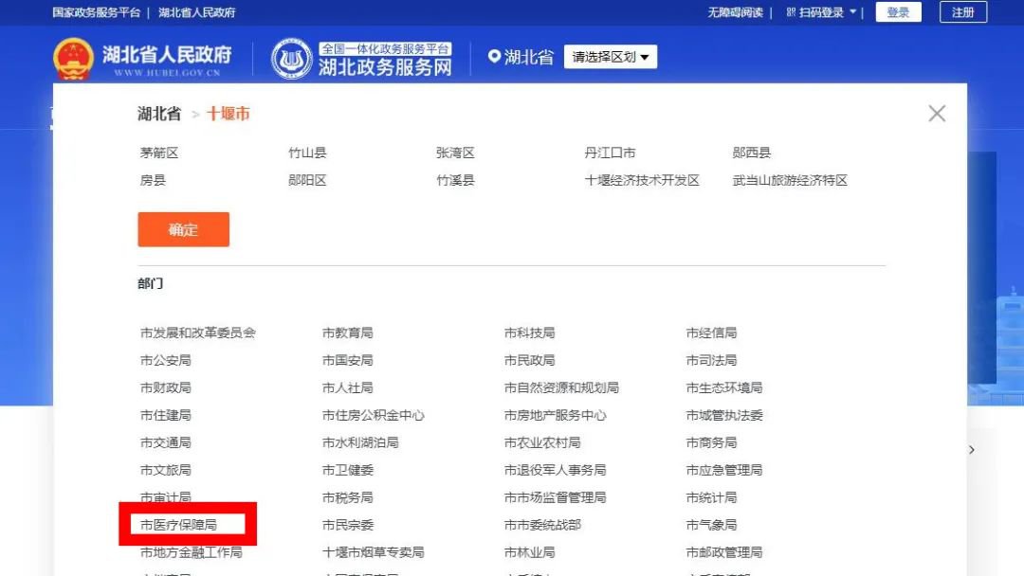Image resolution: width=1024 pixels, height=576 pixels.
Task: Select county 房县
Action: (153, 180)
